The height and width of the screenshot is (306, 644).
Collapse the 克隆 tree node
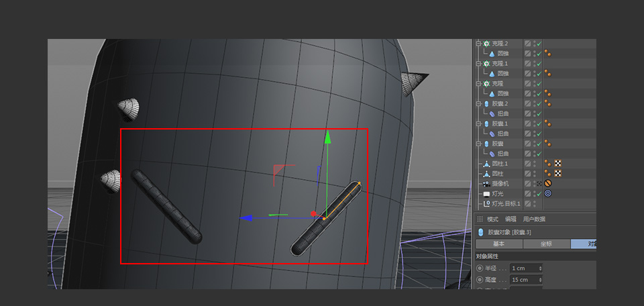point(478,83)
